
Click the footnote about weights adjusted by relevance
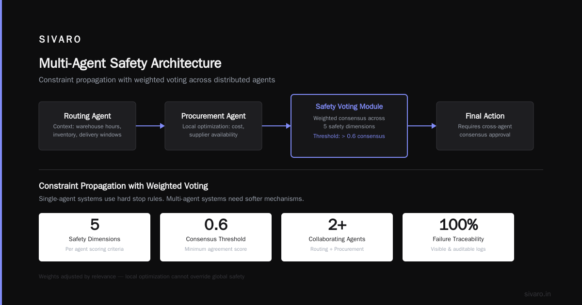point(142,276)
